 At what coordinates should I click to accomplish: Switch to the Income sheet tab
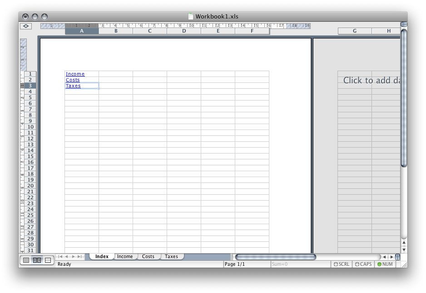[125, 256]
